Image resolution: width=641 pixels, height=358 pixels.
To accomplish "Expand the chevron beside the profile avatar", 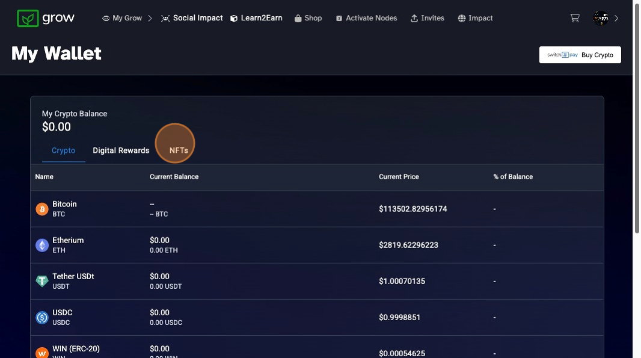I will (x=616, y=18).
